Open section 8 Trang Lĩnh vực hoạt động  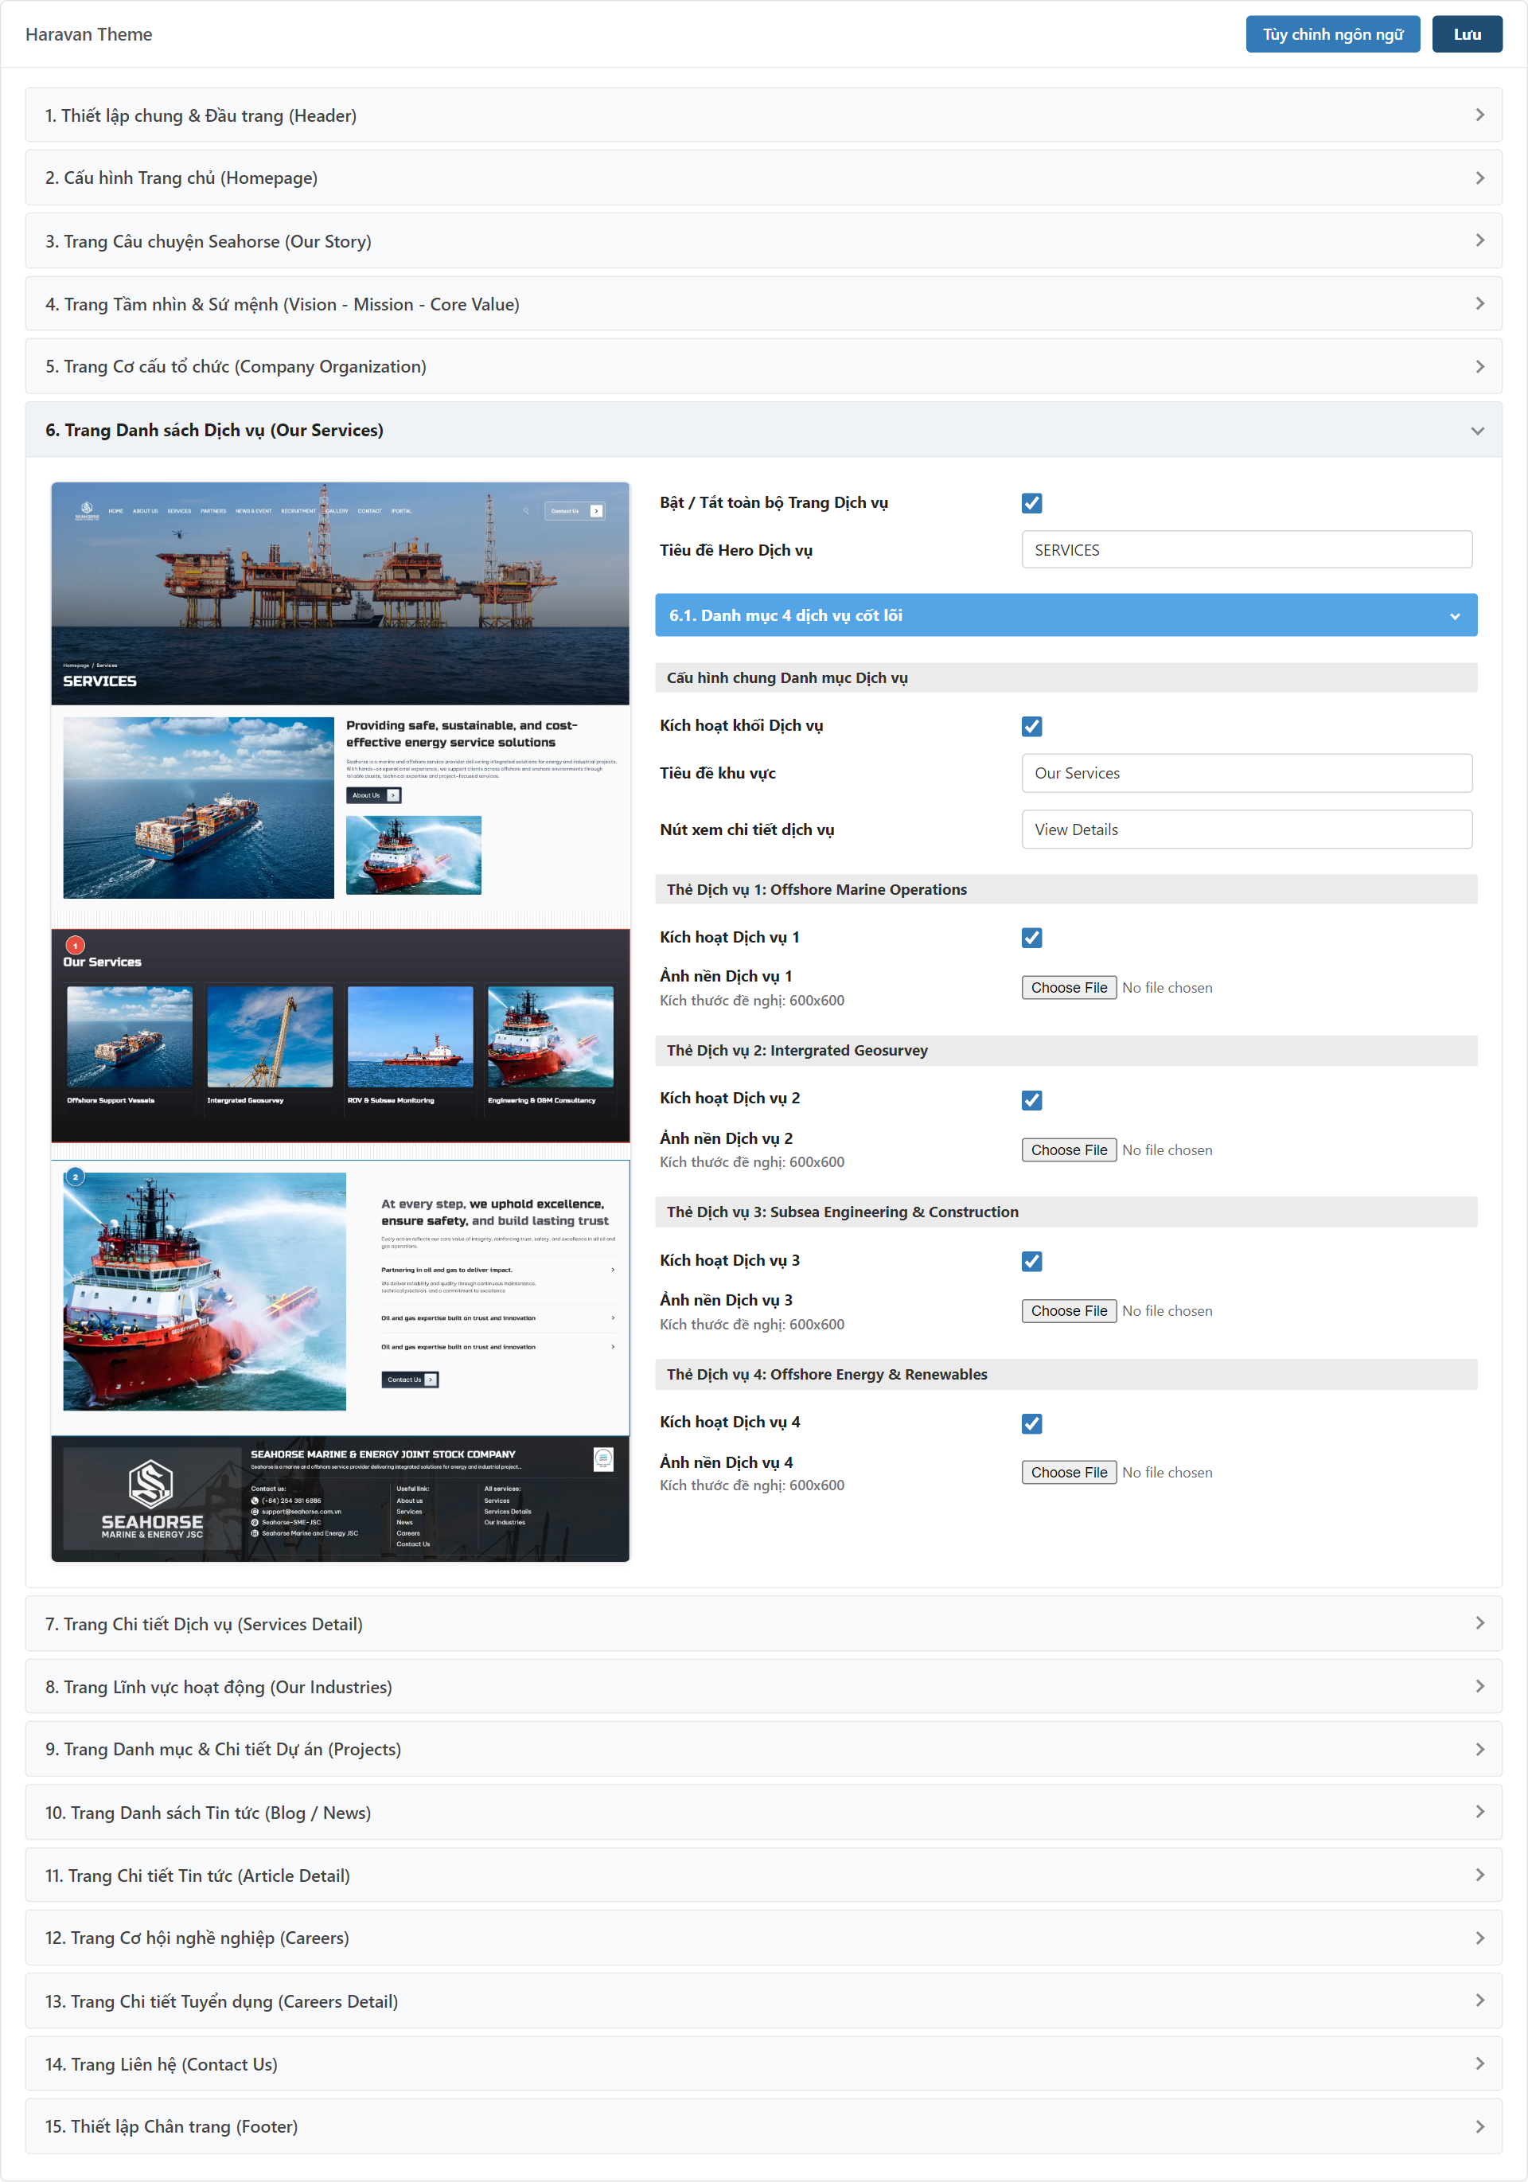point(763,1687)
